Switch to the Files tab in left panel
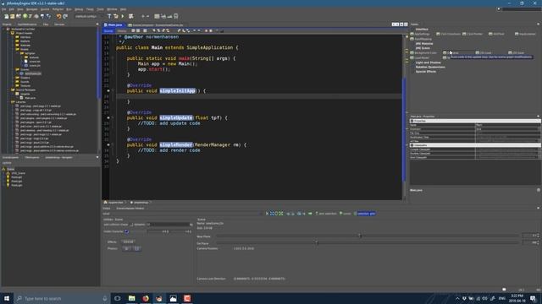This screenshot has width=542, height=304. tap(46, 24)
